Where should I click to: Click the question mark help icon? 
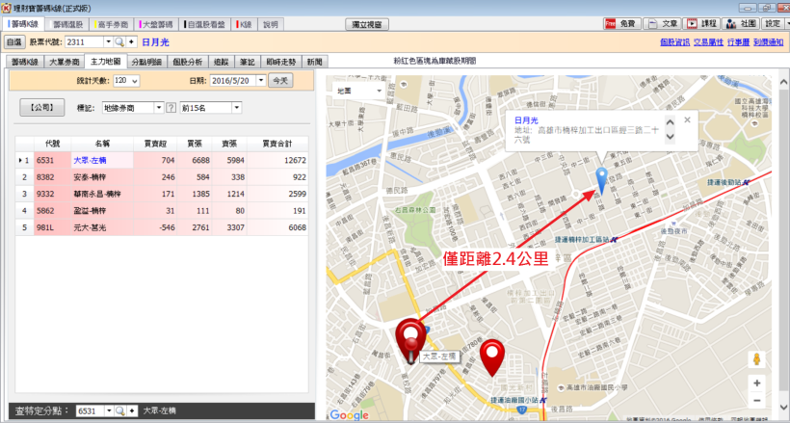pyautogui.click(x=171, y=108)
